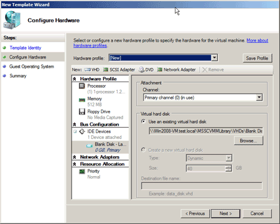Image resolution: width=280 pixels, height=224 pixels.
Task: Collapse the Resource Allocation section
Action: pyautogui.click(x=75, y=164)
